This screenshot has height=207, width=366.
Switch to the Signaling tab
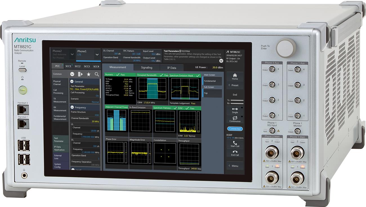[x=146, y=67]
